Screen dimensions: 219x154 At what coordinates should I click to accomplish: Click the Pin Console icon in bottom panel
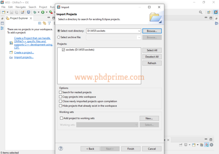(x=181, y=145)
